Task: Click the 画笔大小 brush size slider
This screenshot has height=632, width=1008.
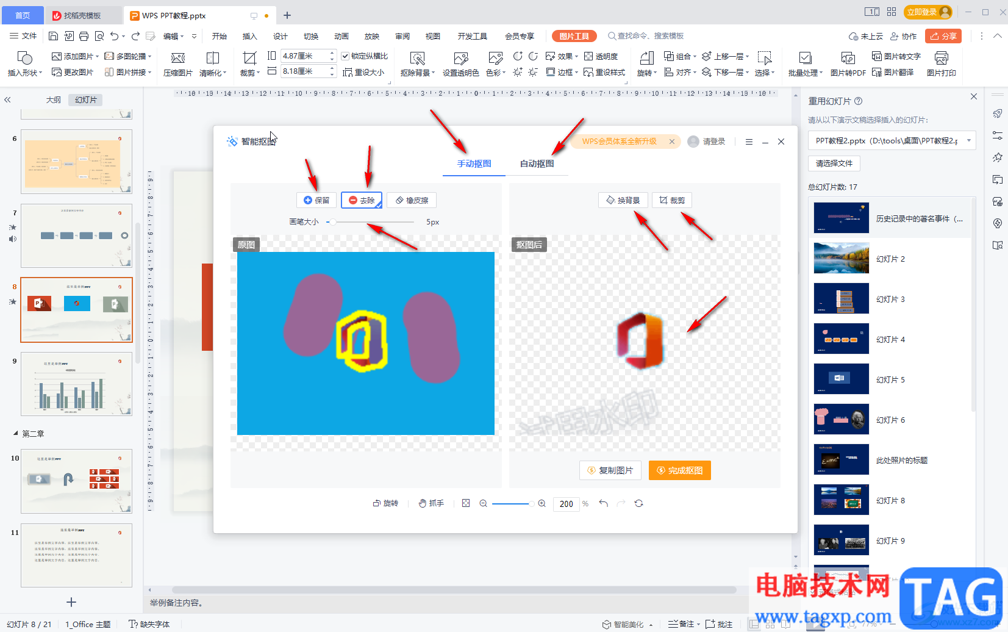Action: [x=371, y=222]
